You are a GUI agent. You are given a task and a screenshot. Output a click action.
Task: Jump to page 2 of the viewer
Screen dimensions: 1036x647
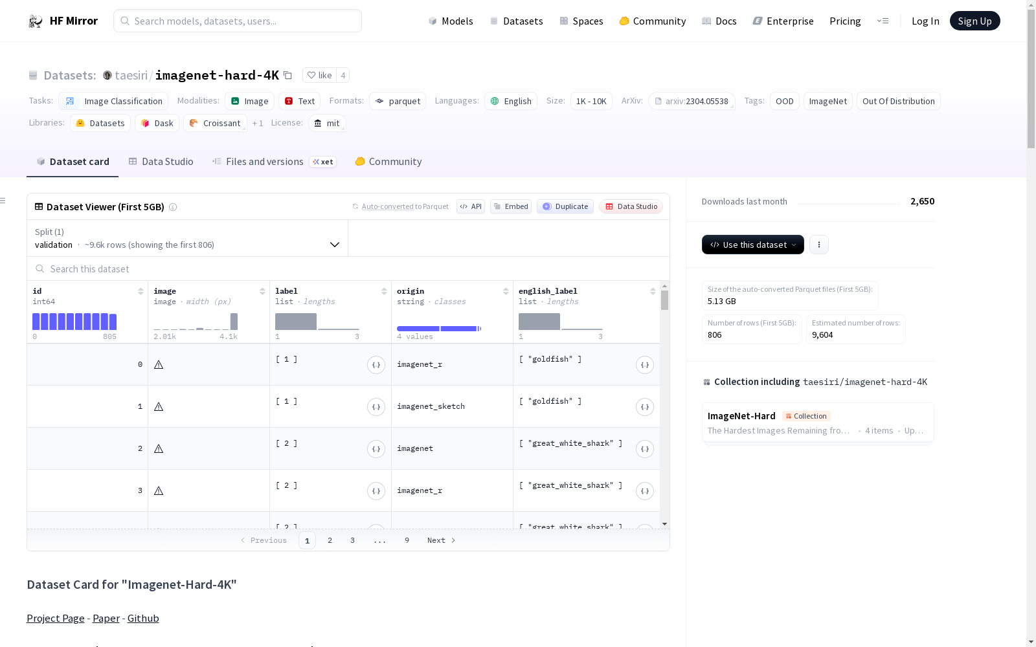click(330, 541)
